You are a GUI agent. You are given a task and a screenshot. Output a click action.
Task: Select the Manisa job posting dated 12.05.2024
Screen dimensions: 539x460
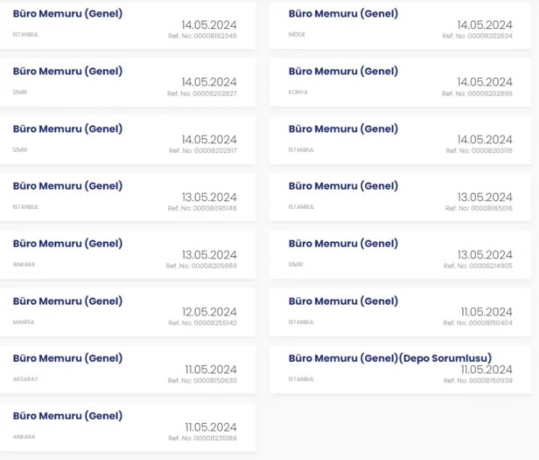pos(128,312)
